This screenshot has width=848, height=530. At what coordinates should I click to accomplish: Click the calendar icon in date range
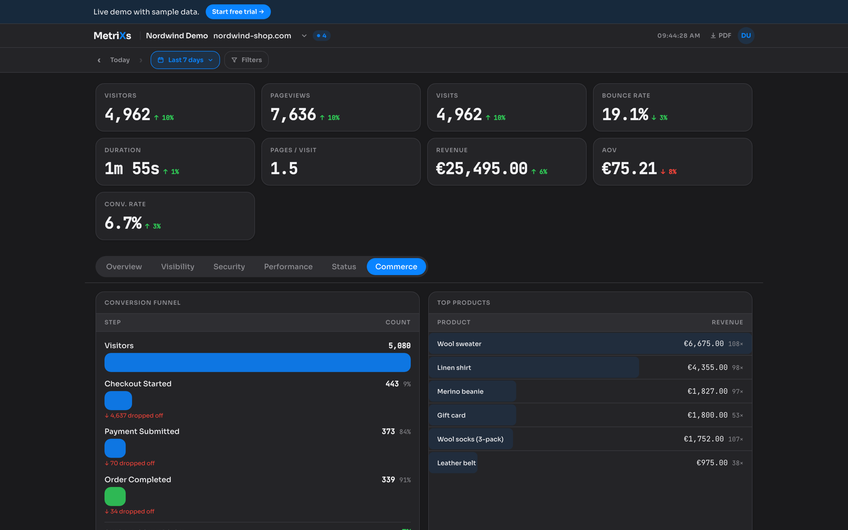coord(161,60)
